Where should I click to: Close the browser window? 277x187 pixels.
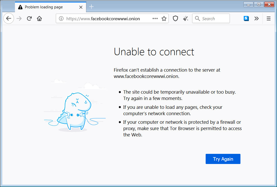click(x=269, y=4)
